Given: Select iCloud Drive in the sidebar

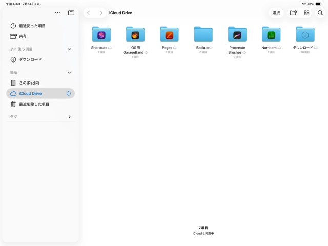Looking at the screenshot, I should tap(40, 93).
